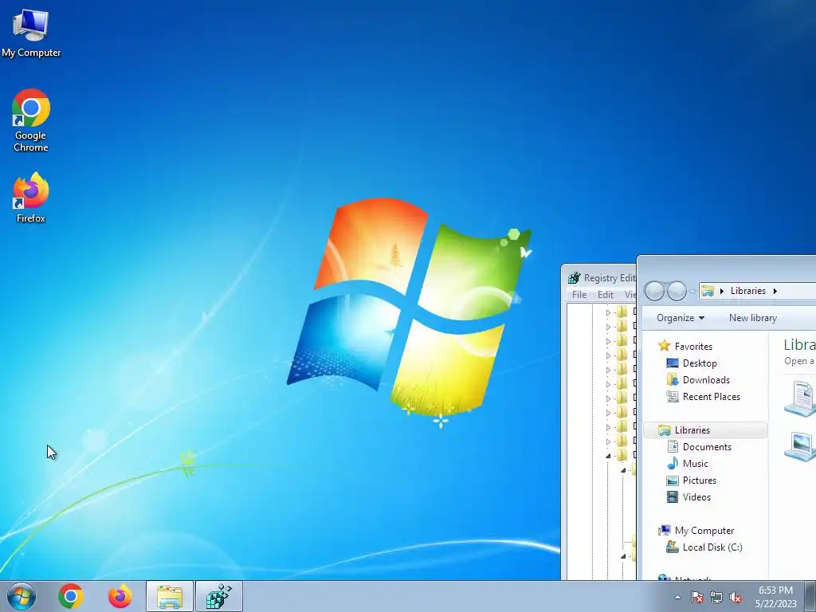Open the Music library in sidebar
This screenshot has width=816, height=612.
click(695, 463)
